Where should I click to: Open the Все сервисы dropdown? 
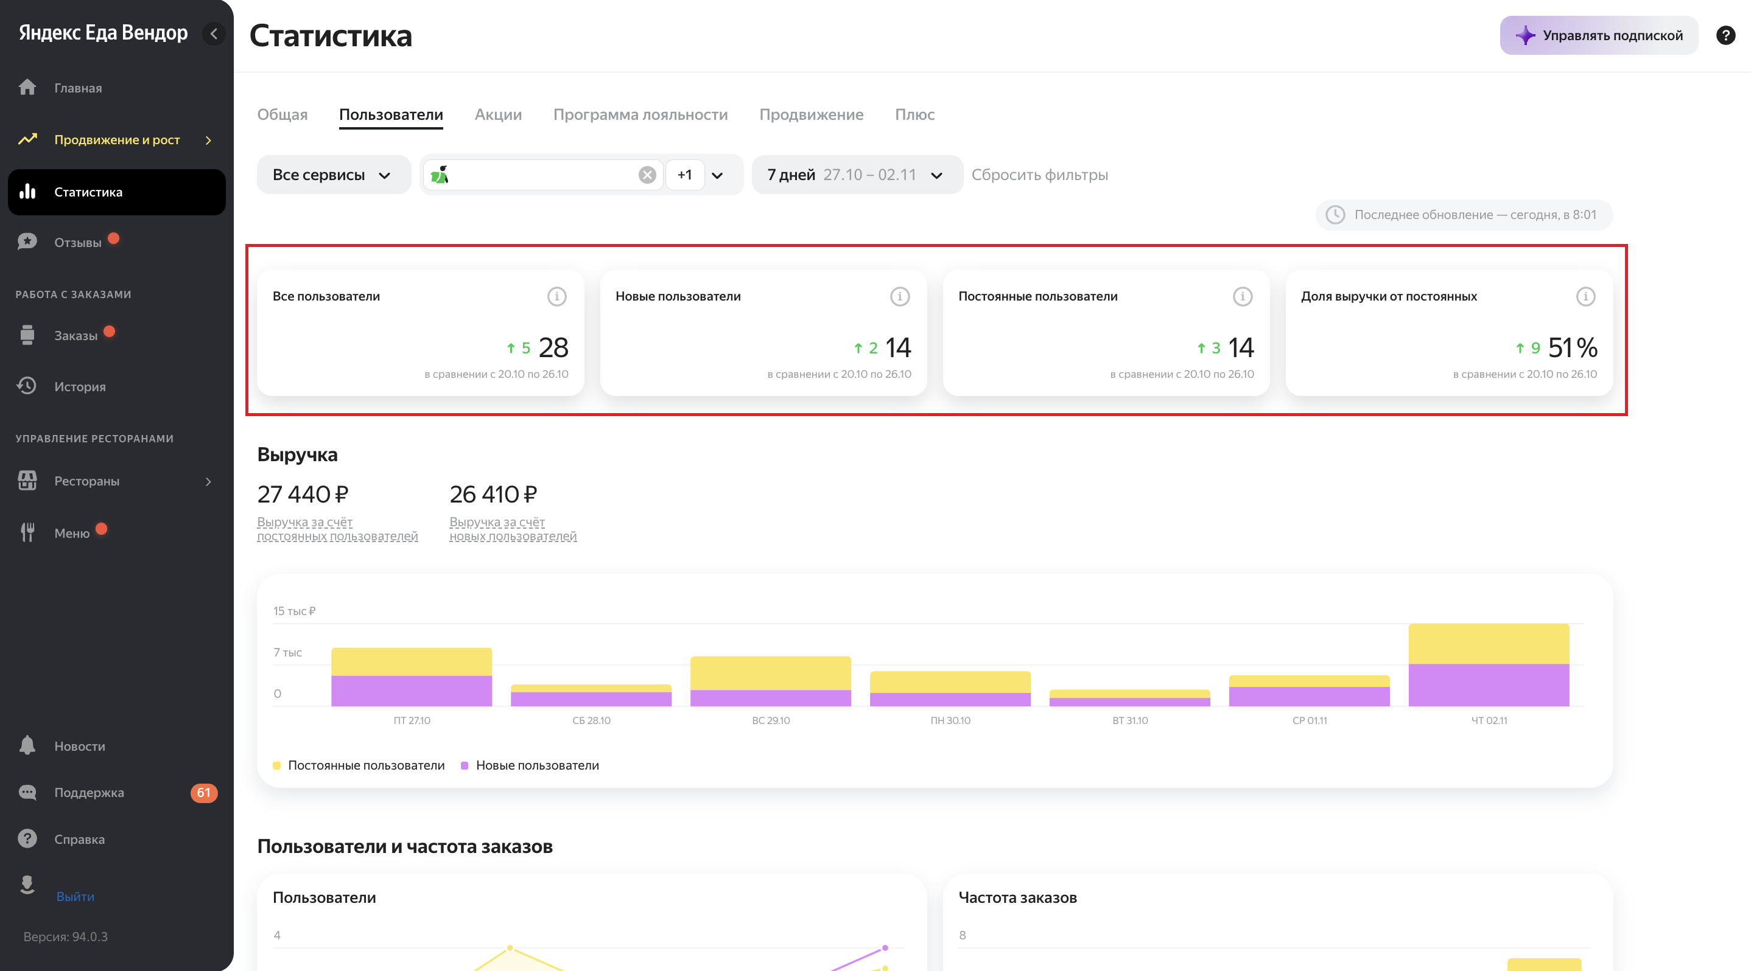pos(332,175)
